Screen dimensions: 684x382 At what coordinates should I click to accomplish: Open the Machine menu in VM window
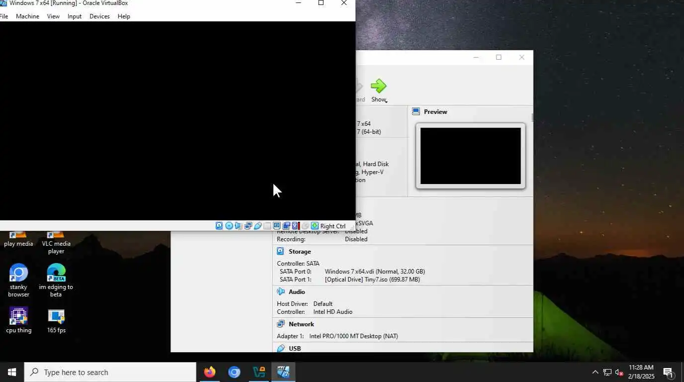pyautogui.click(x=27, y=16)
